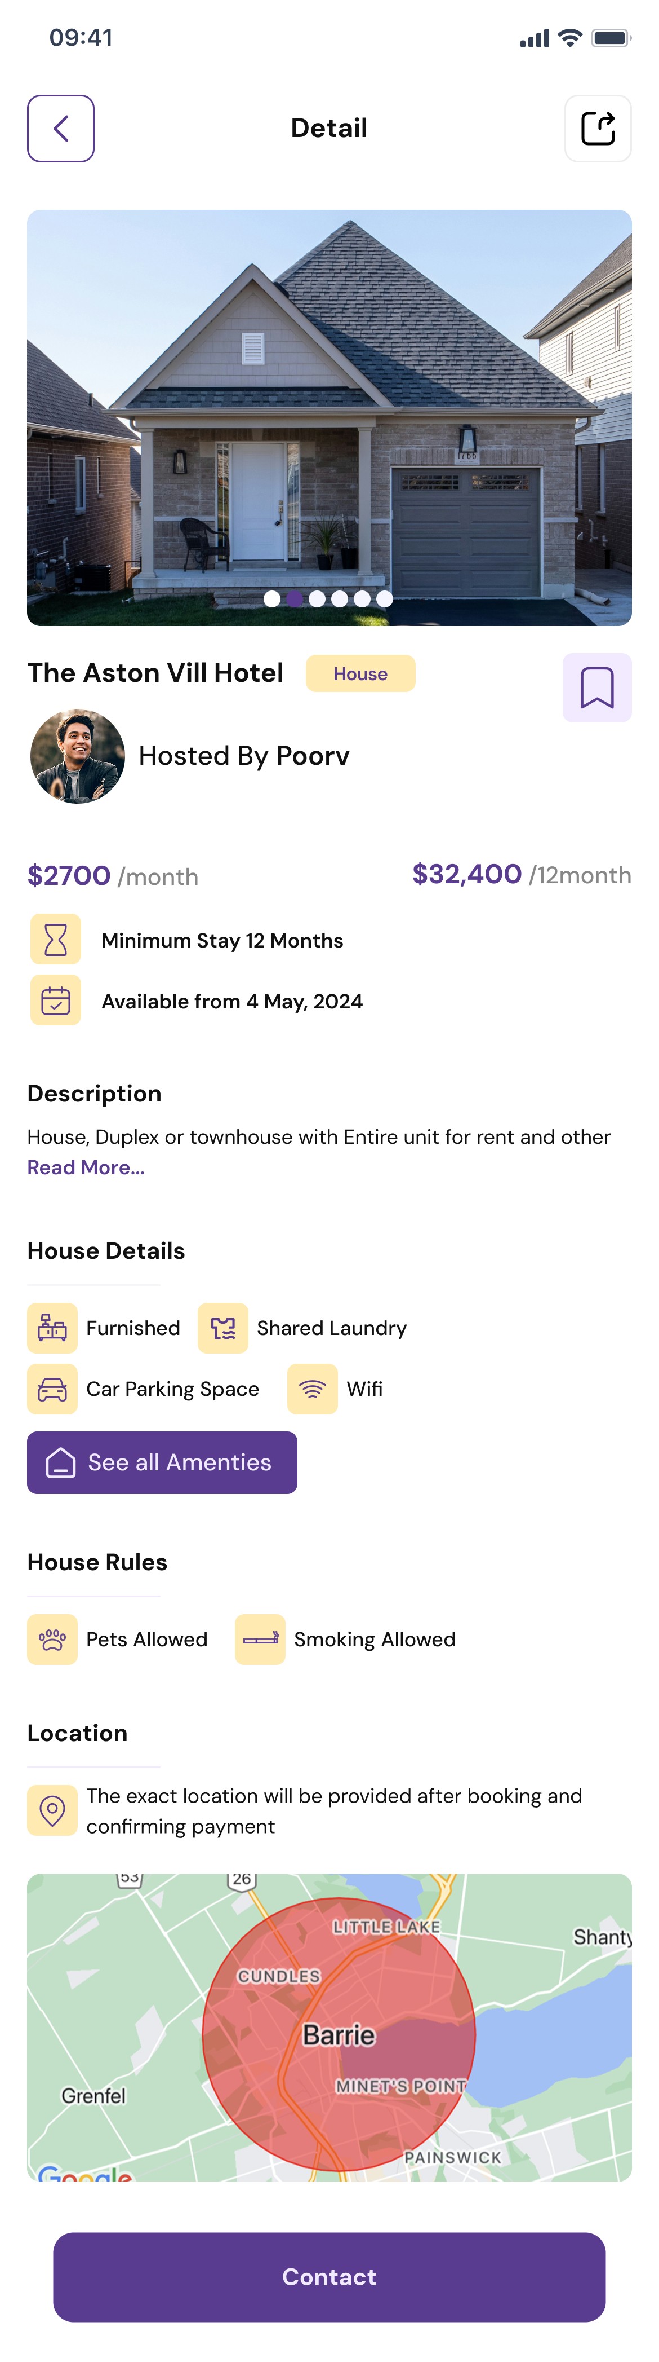Click the calendar availability icon
Viewport: 659px width, 2362px height.
pyautogui.click(x=56, y=1001)
